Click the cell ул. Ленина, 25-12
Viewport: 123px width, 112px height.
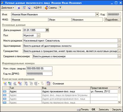[104, 92]
